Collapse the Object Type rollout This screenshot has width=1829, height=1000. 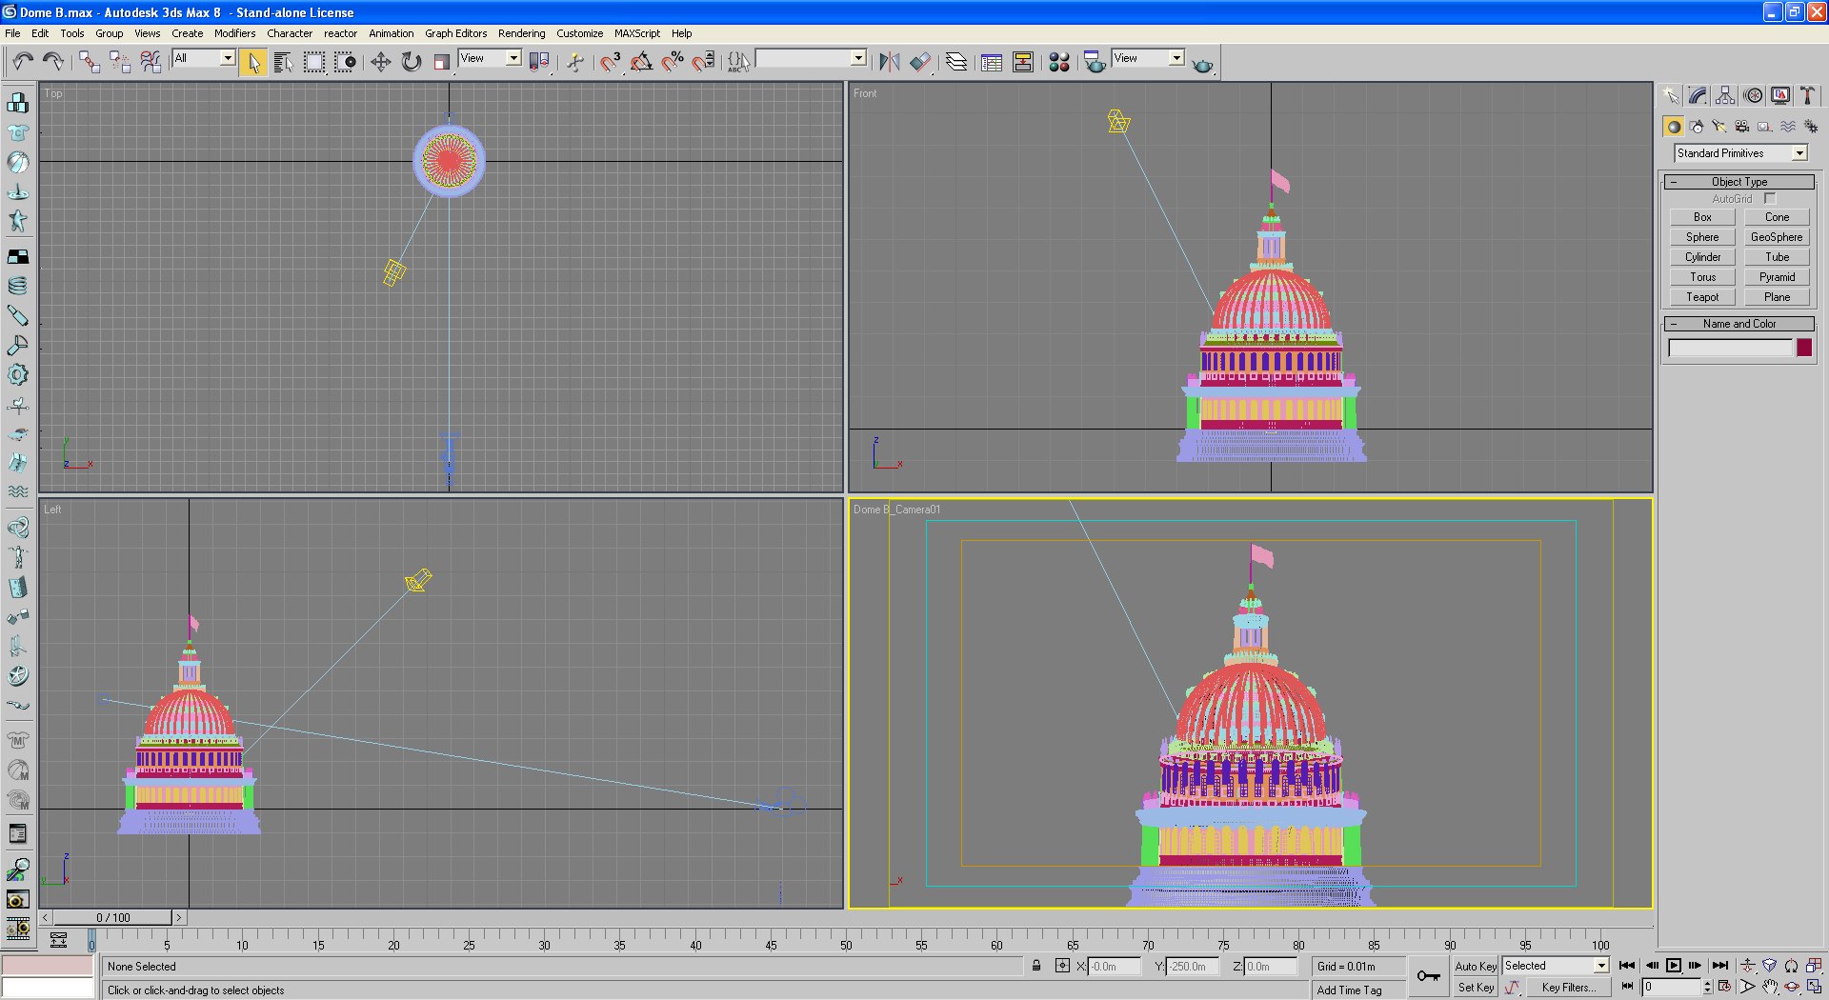[1739, 182]
